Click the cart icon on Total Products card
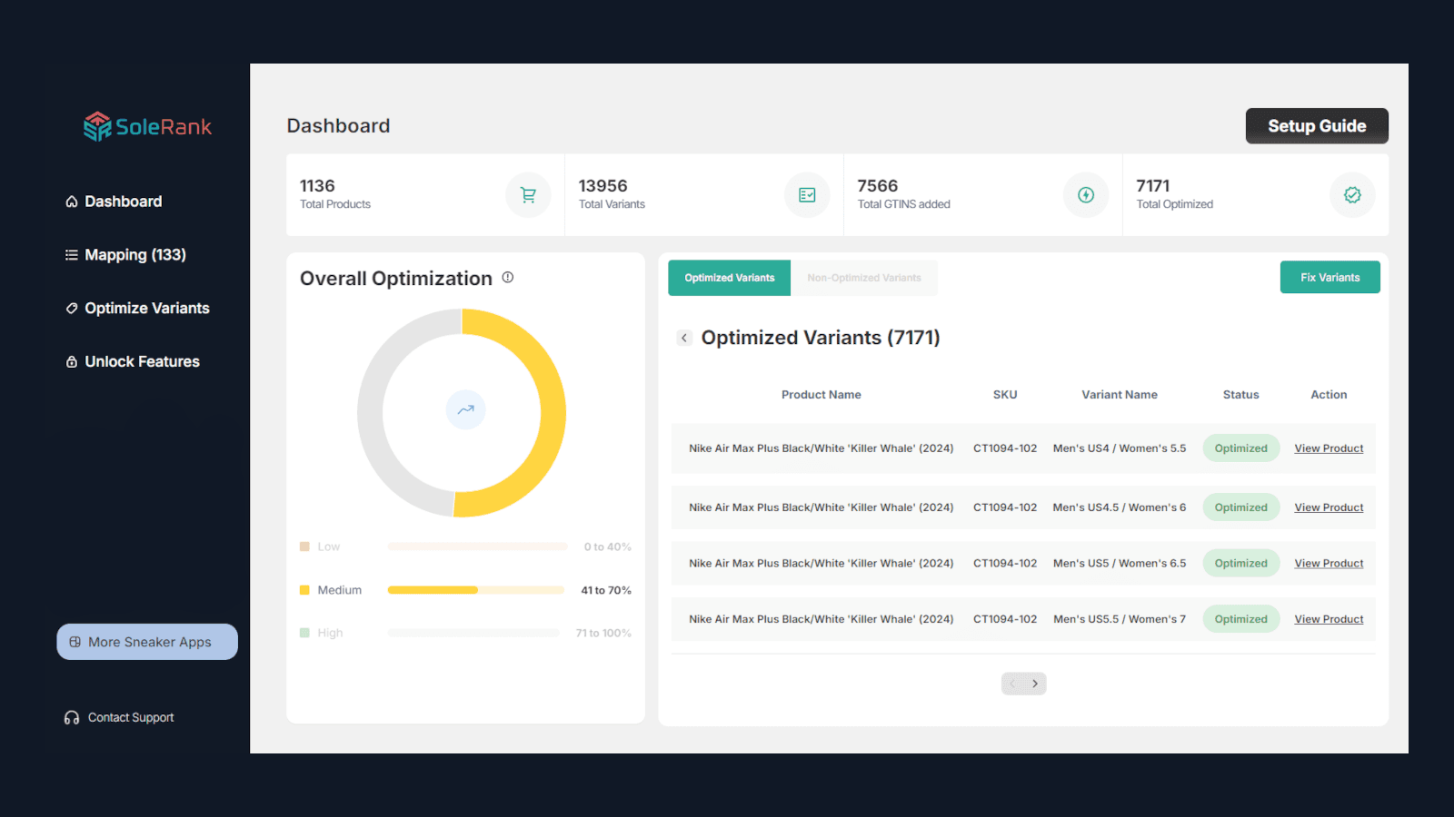 coord(528,194)
